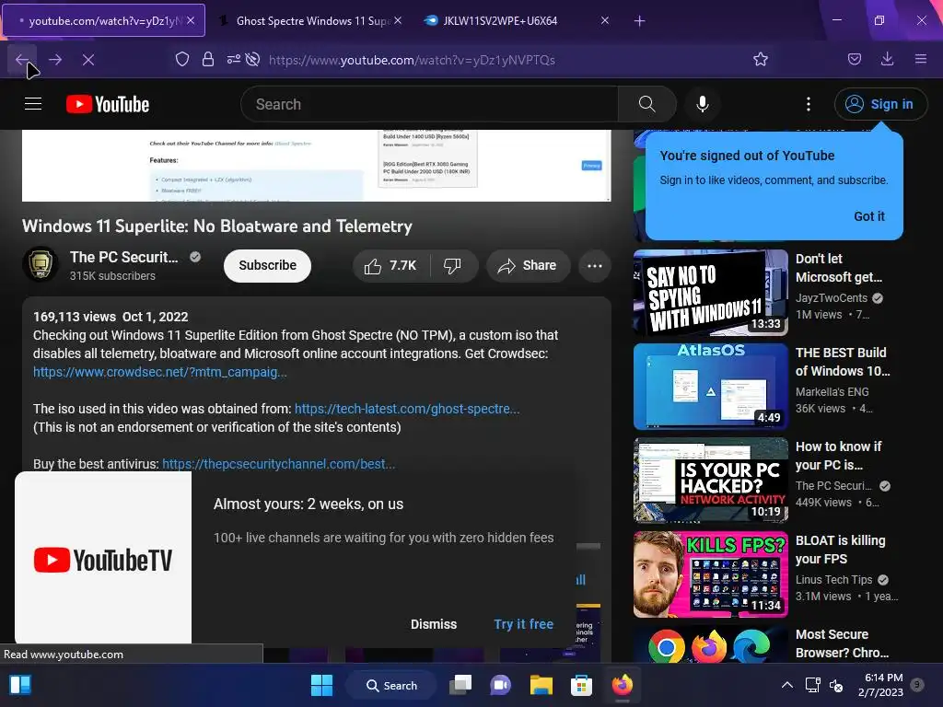
Task: Go back using the browser back arrow
Action: [x=22, y=60]
